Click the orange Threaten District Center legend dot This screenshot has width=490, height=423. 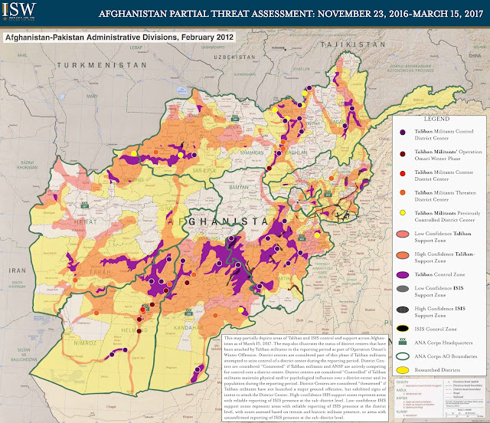coord(403,192)
